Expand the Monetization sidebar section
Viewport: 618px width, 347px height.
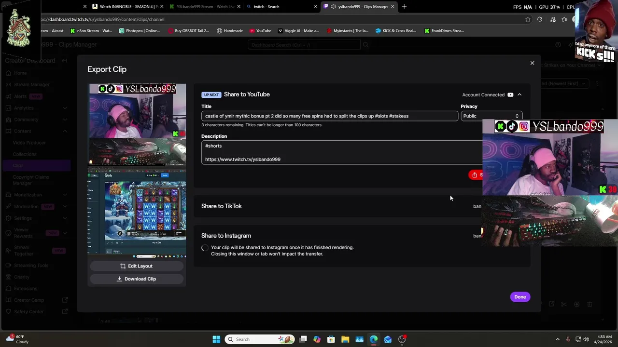pyautogui.click(x=65, y=195)
